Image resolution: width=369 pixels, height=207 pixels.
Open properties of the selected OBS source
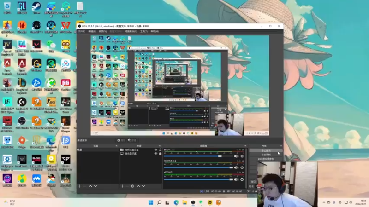pyautogui.click(x=121, y=140)
